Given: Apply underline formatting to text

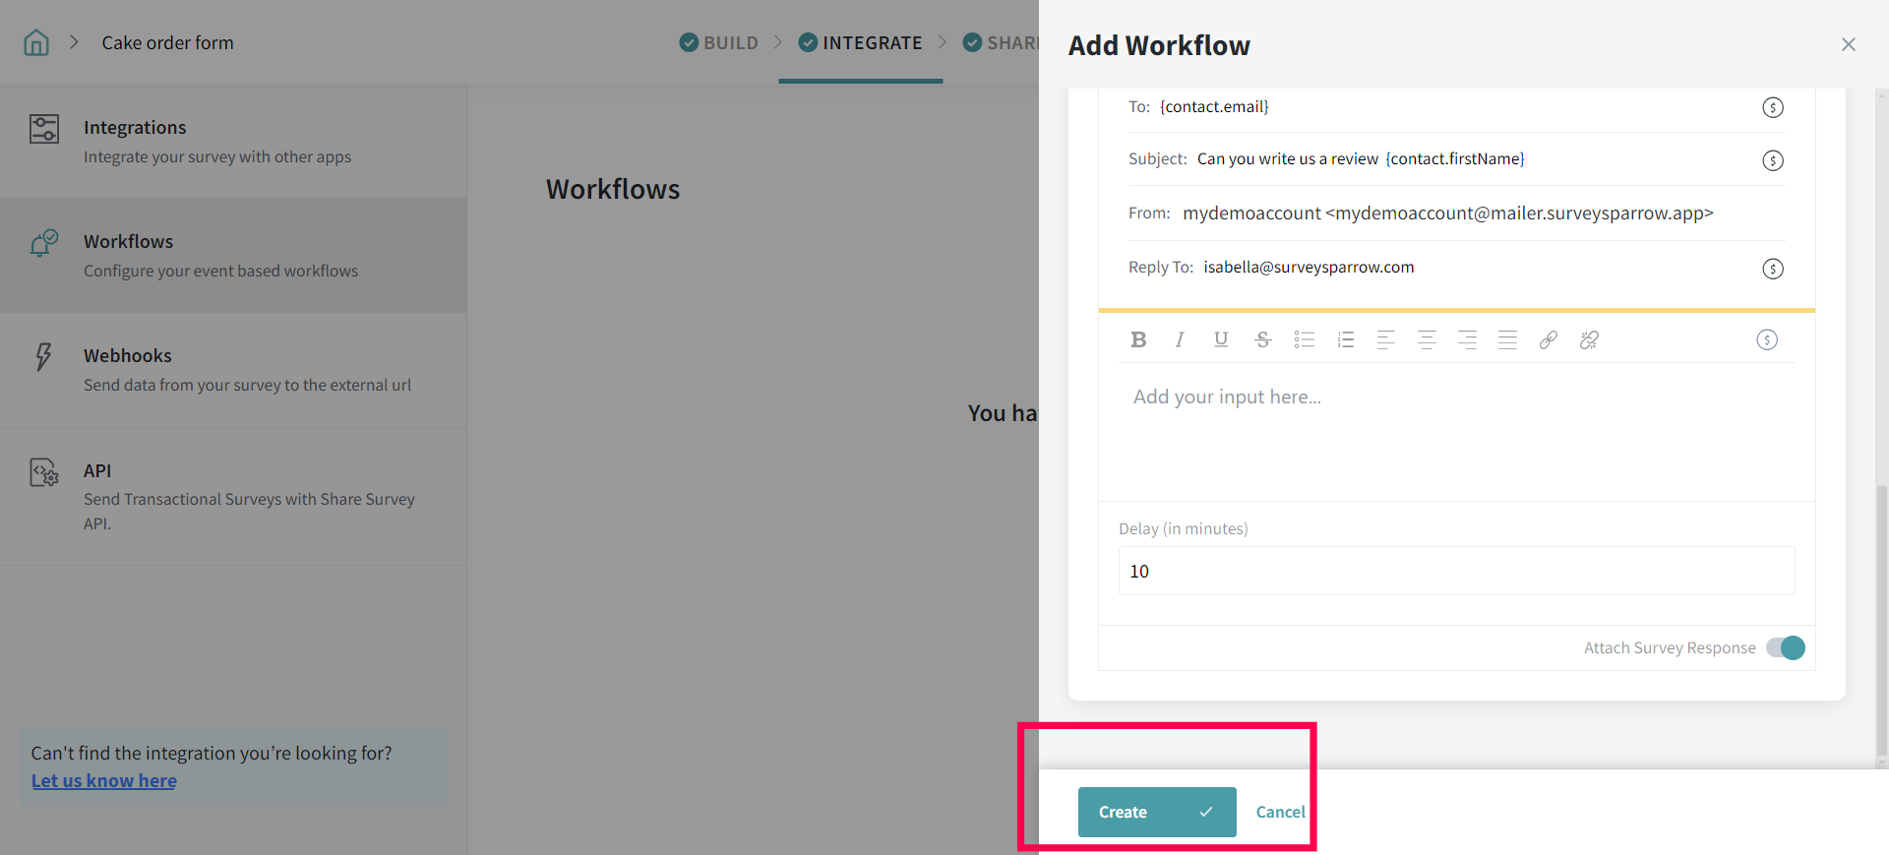Looking at the screenshot, I should pos(1221,339).
